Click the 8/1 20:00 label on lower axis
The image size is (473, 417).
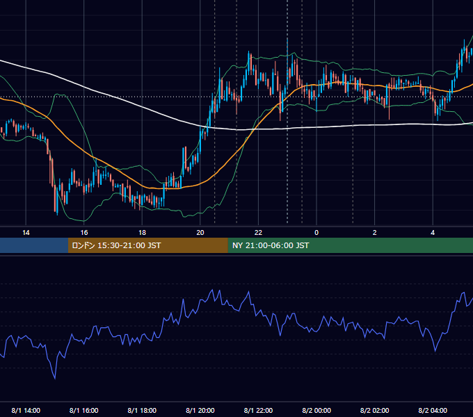(200, 410)
